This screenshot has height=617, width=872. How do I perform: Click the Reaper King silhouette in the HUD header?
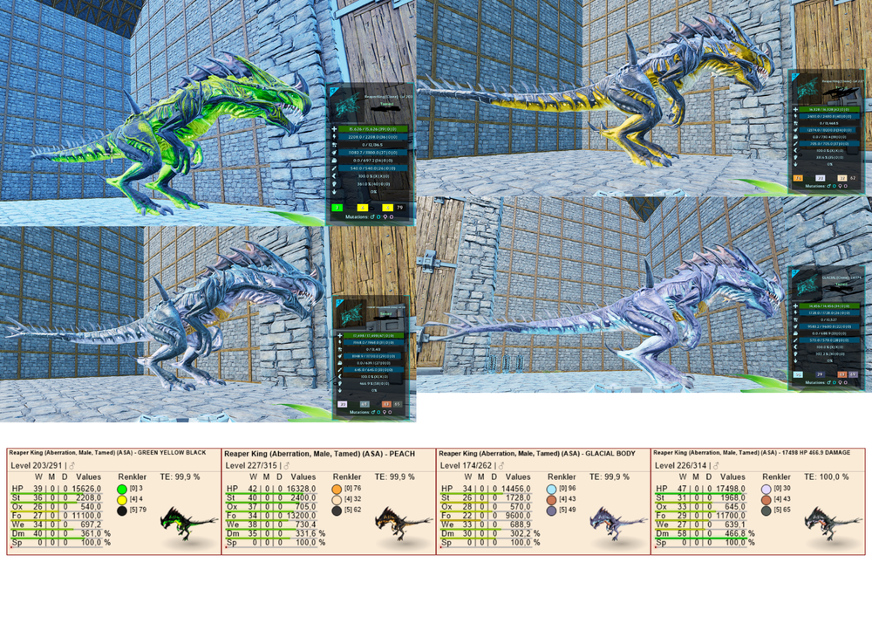pyautogui.click(x=346, y=105)
